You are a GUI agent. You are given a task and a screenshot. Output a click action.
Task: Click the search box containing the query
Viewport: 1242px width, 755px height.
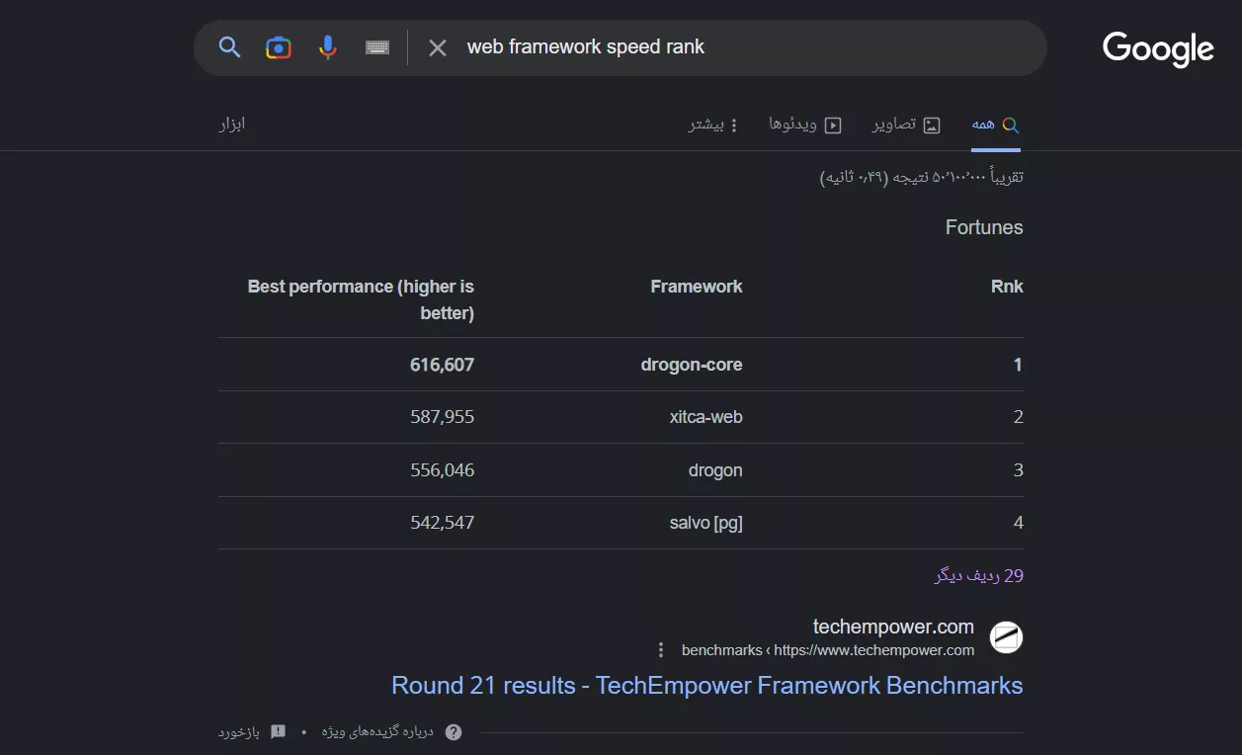(620, 47)
